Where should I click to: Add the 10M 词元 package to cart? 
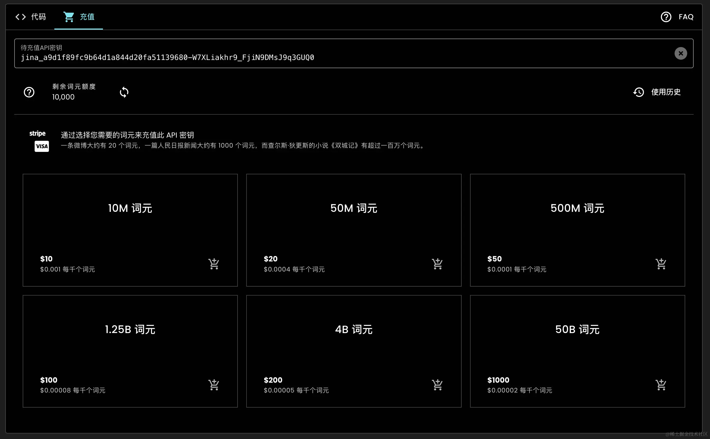pyautogui.click(x=214, y=264)
